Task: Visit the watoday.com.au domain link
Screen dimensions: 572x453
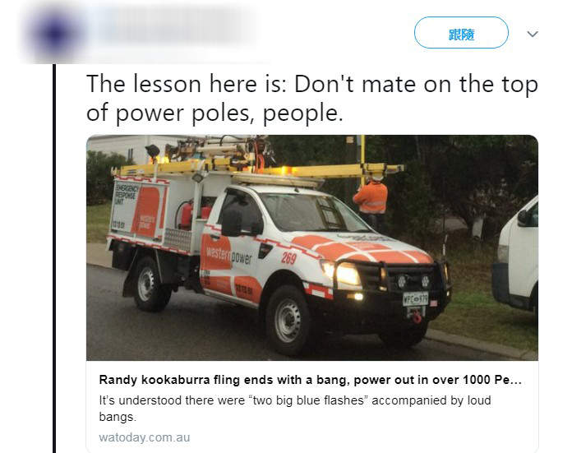Action: click(145, 437)
